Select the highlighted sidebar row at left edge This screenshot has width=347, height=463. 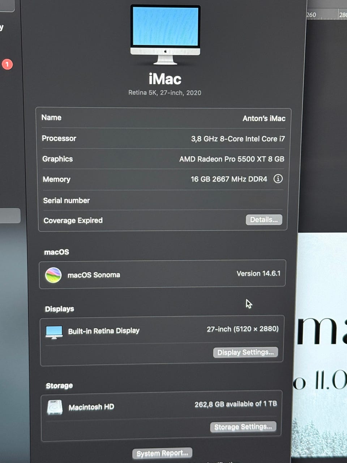(10, 216)
